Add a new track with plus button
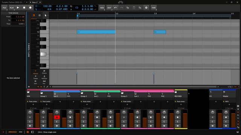Image resolution: width=241 pixels, height=135 pixels. click(189, 93)
